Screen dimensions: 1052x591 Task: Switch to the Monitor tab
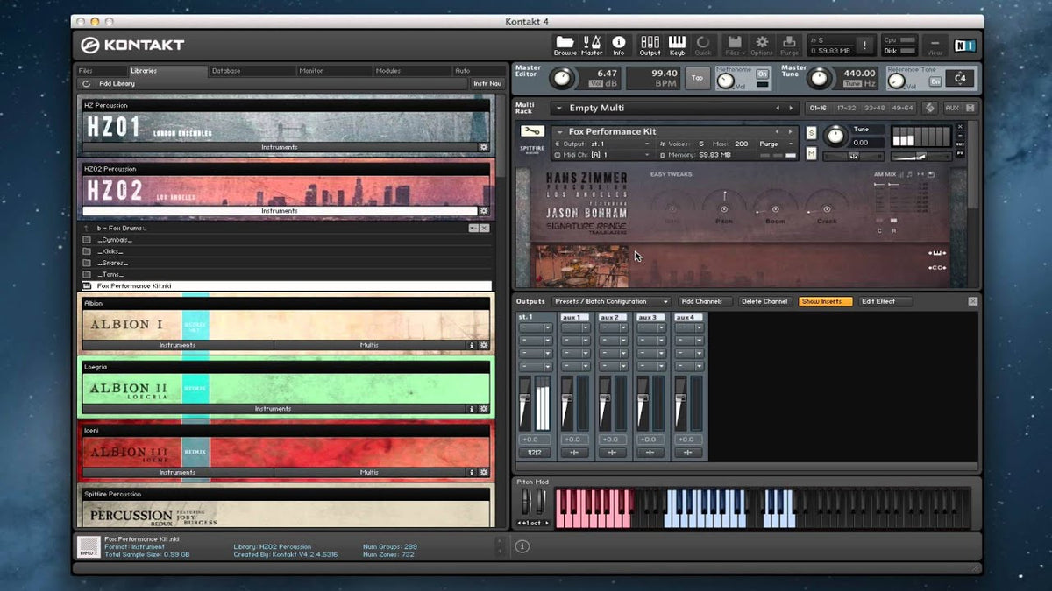[x=311, y=70]
